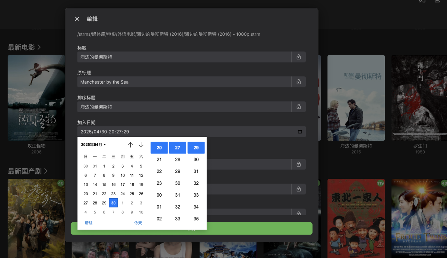The height and width of the screenshot is (258, 447).
Task: Select April 18 in the calendar
Action: 132,184
